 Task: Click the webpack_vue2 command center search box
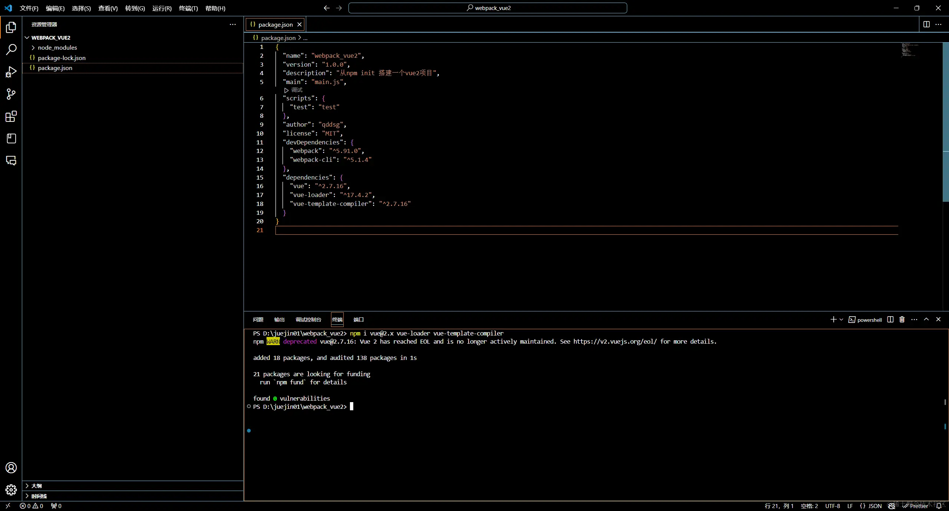487,8
